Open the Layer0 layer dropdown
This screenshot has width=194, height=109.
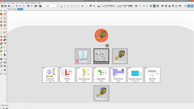tap(51, 6)
